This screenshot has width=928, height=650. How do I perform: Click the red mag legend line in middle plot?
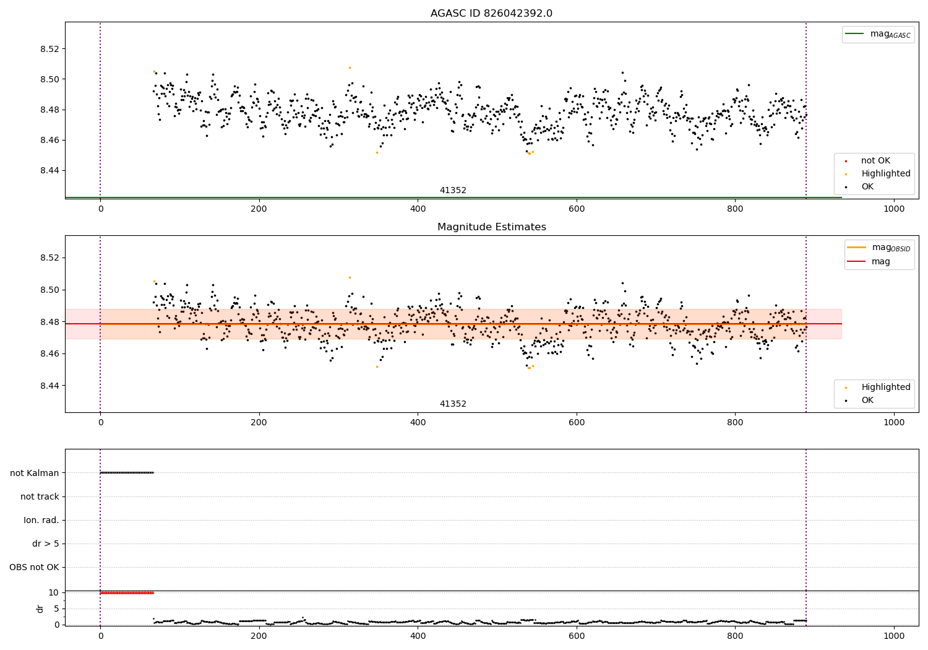(x=857, y=262)
